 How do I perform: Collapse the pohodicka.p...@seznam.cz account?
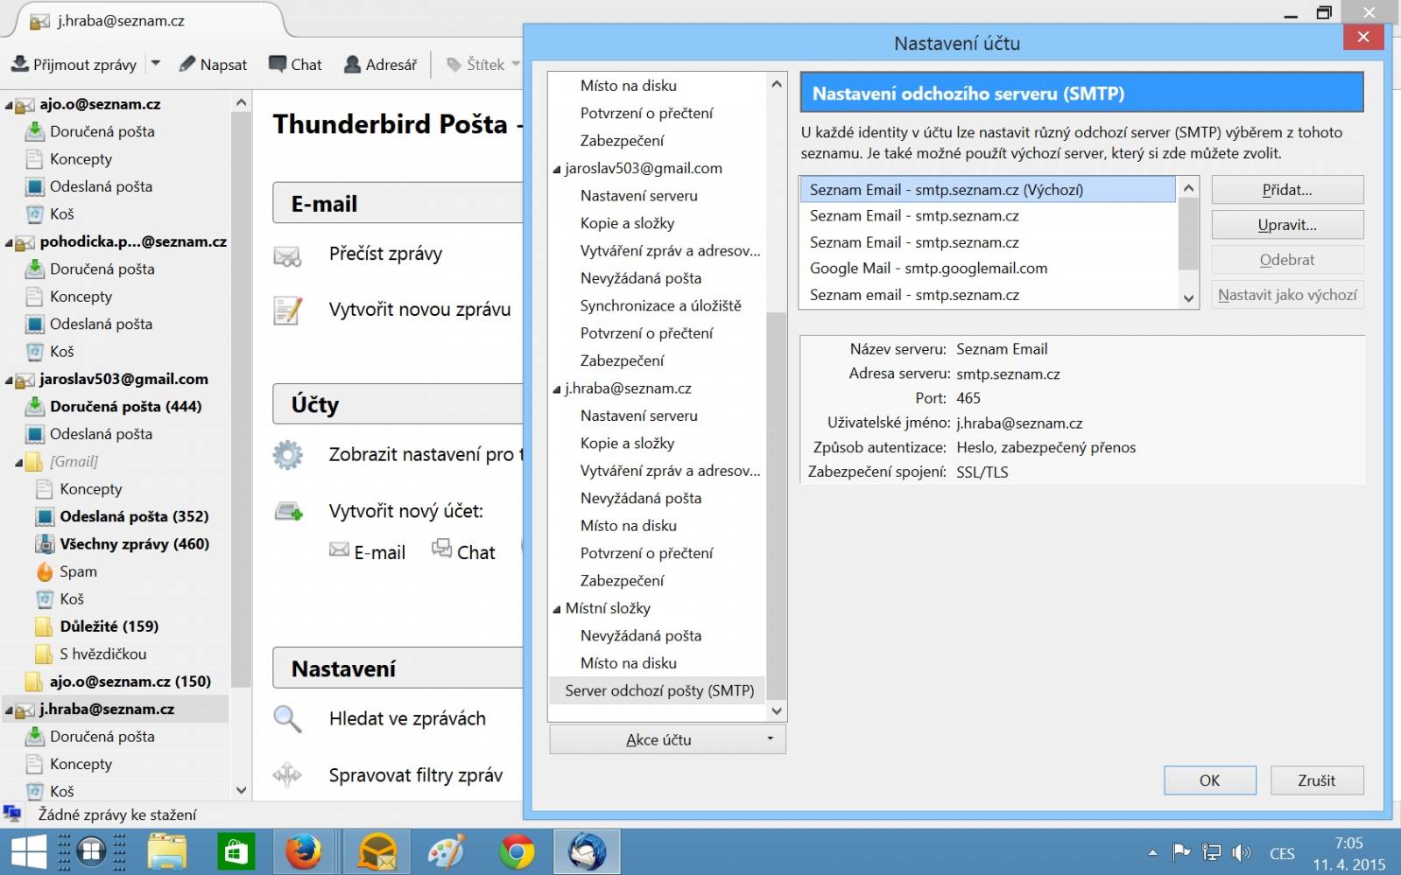point(9,242)
